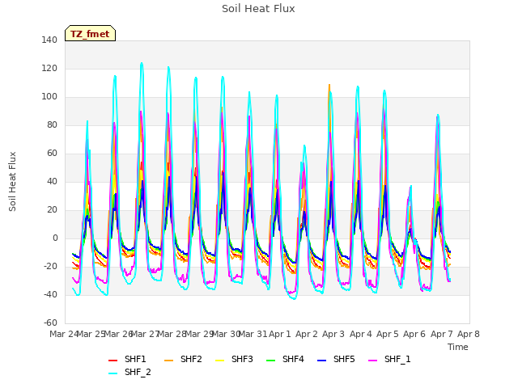The image size is (518, 388).
Task: Click the red SHF1 legend swatch
Action: (x=113, y=361)
